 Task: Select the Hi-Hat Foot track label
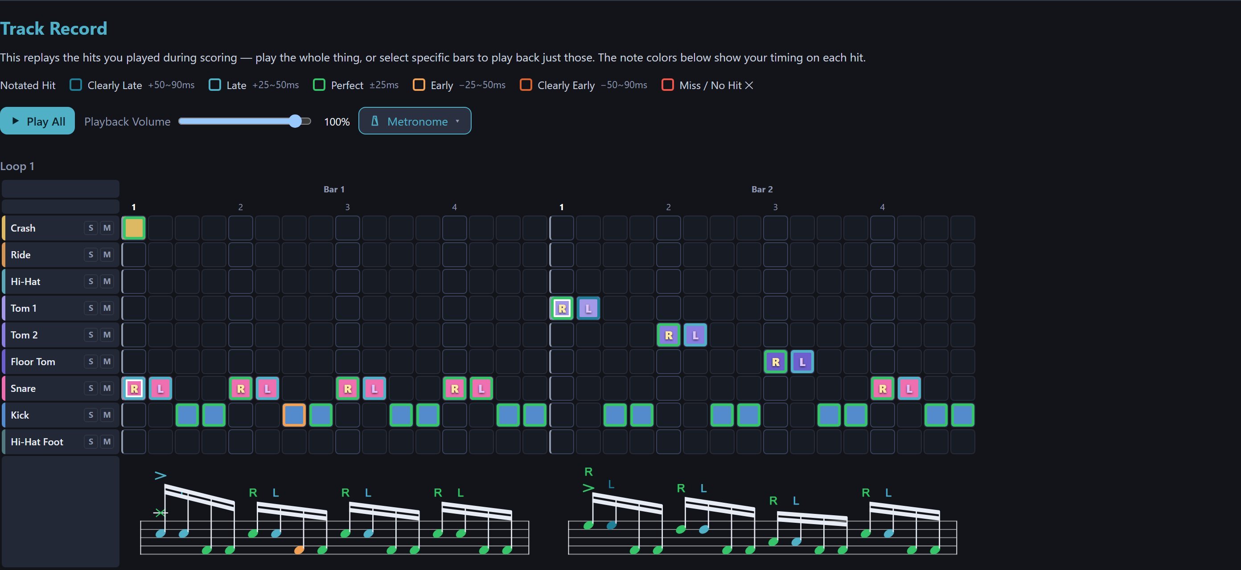(37, 442)
